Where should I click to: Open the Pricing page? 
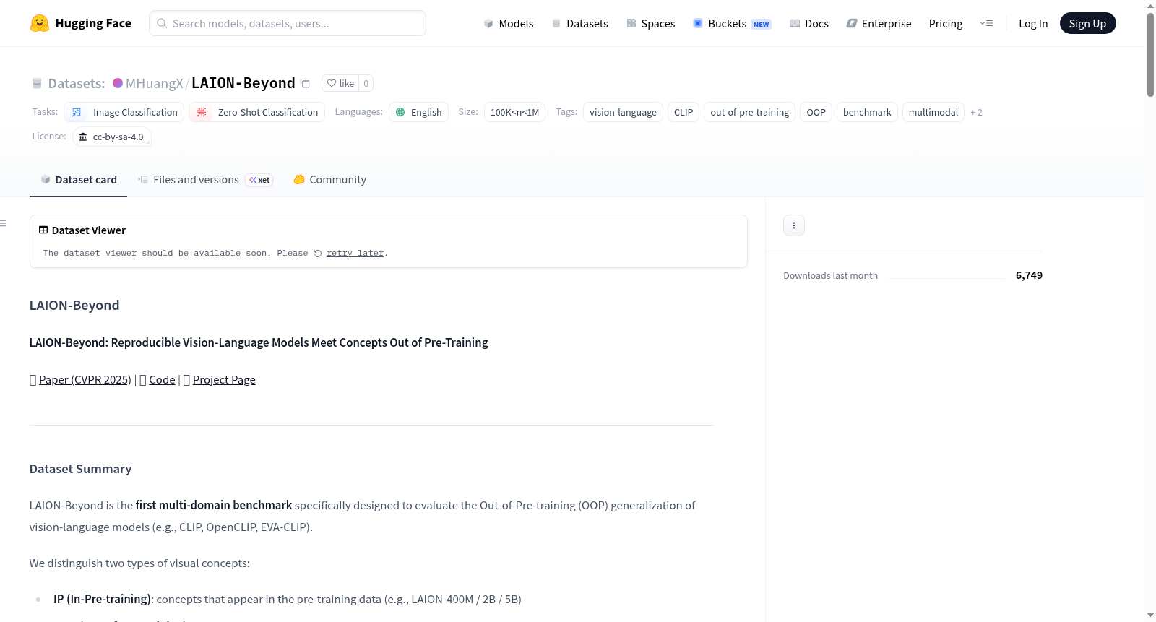(946, 23)
